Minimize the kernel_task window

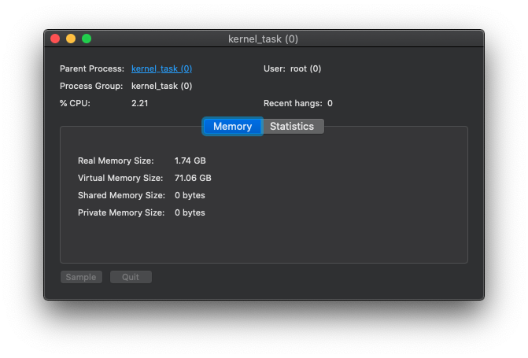[x=71, y=39]
